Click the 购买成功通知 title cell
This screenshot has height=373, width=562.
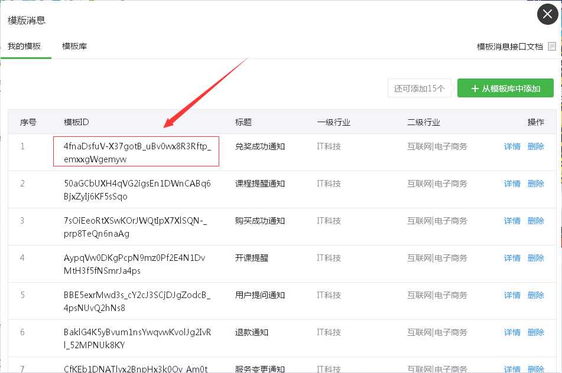(260, 221)
